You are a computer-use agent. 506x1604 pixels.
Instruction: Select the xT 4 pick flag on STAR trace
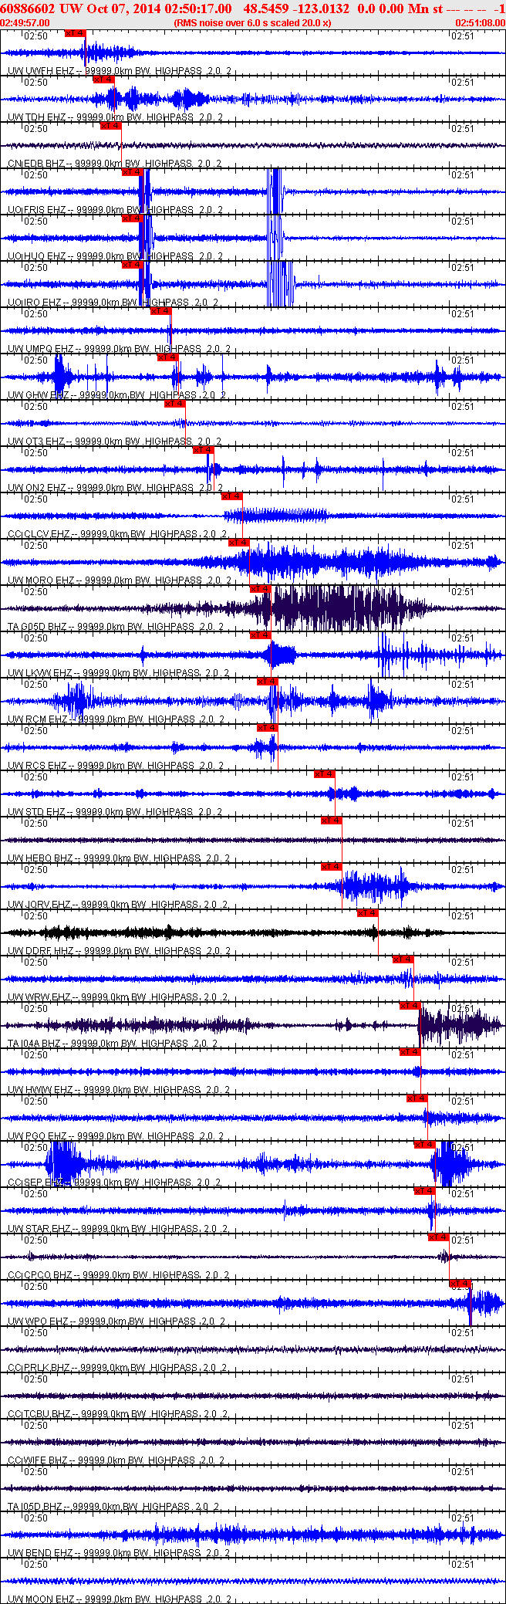click(425, 1191)
